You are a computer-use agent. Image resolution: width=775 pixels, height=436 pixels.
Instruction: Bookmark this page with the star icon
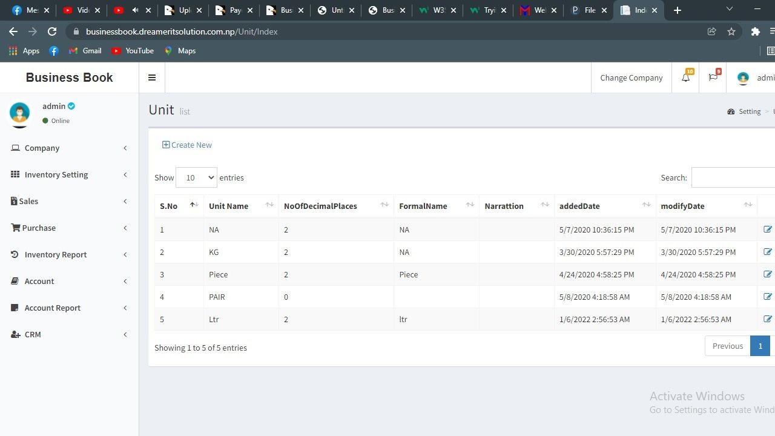pos(731,31)
